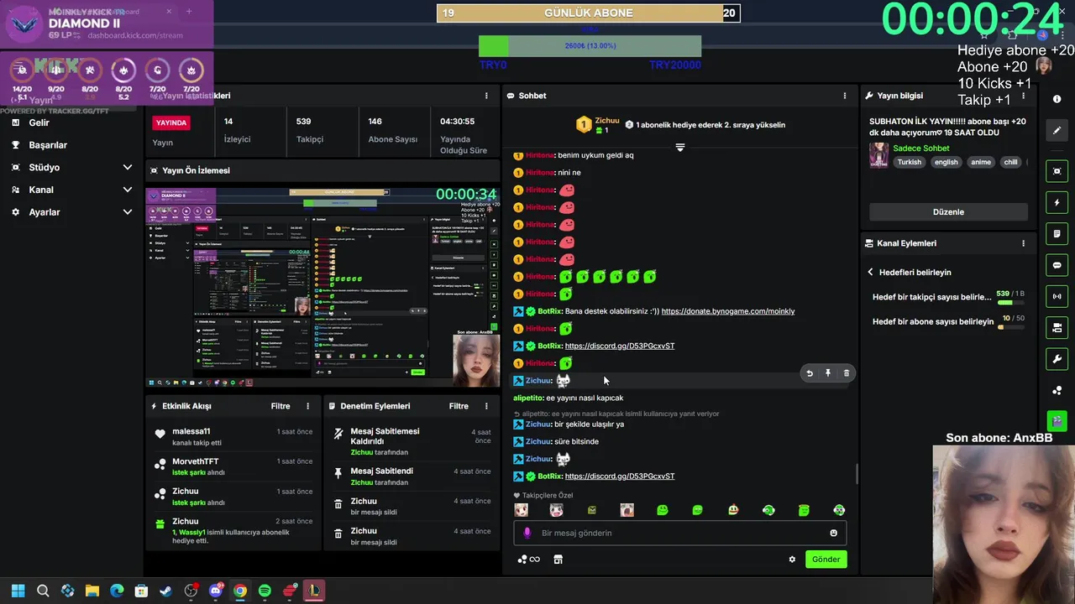The width and height of the screenshot is (1075, 604).
Task: Toggle the document note panel icon
Action: [1057, 233]
